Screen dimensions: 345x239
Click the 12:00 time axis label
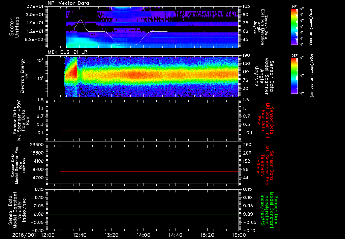pos(48,235)
